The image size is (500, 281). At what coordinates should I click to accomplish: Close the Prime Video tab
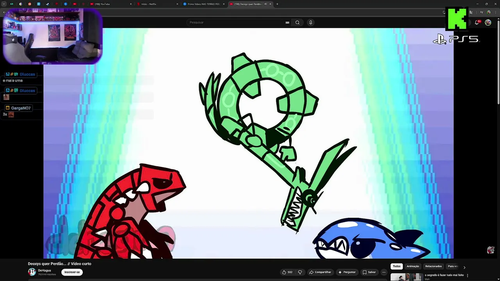[224, 4]
